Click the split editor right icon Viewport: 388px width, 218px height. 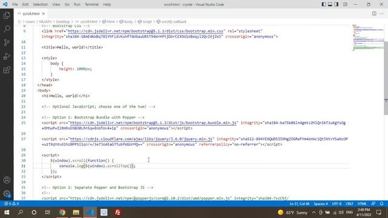tap(374, 13)
